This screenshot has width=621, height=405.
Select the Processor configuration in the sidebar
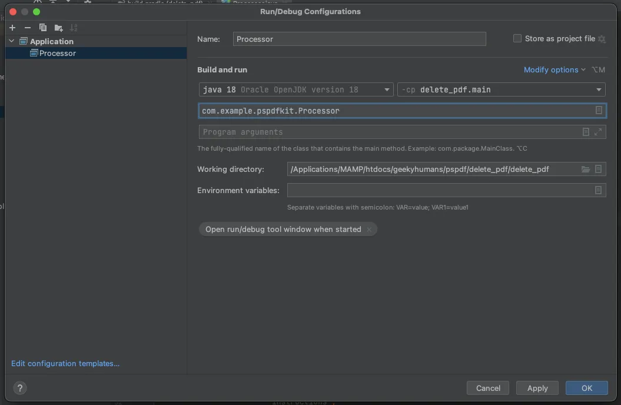pyautogui.click(x=57, y=53)
